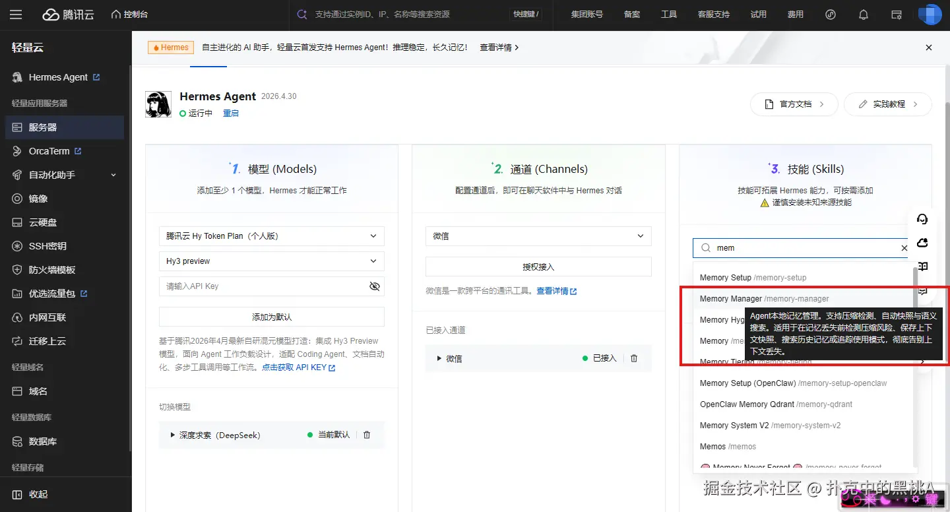
Task: Open the 客服支持 menu
Action: point(714,15)
